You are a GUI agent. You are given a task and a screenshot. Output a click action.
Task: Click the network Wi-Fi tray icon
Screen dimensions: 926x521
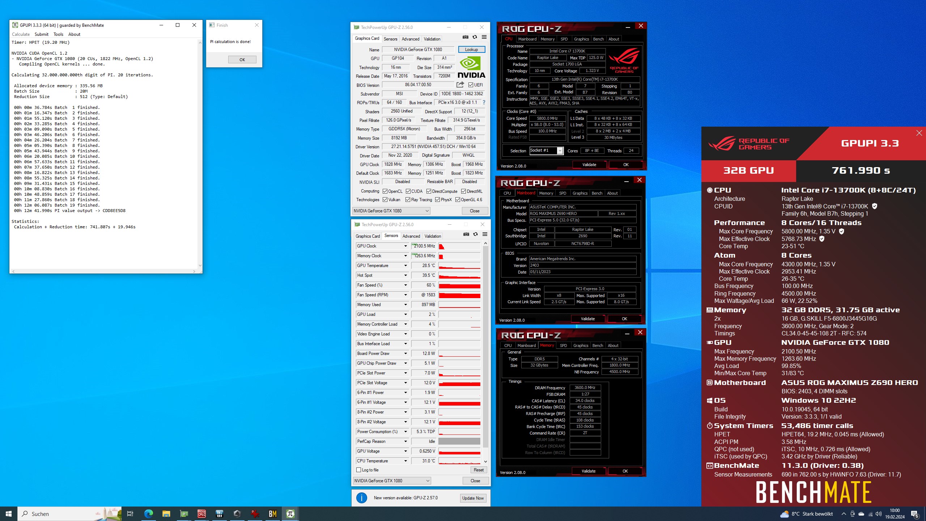click(x=870, y=514)
